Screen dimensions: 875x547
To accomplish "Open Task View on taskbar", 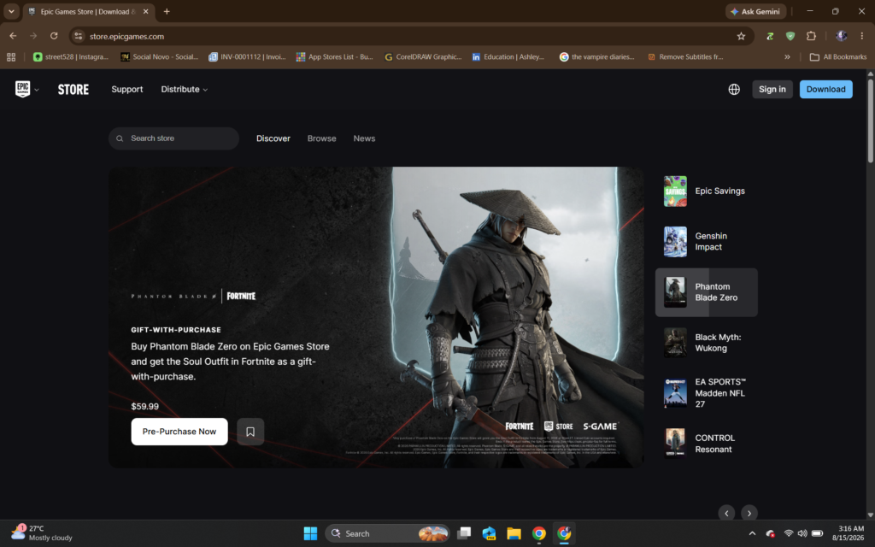I will coord(464,533).
